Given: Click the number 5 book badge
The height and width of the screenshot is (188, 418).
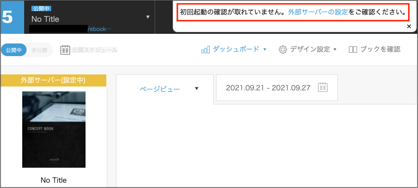Looking at the screenshot, I should click(12, 17).
